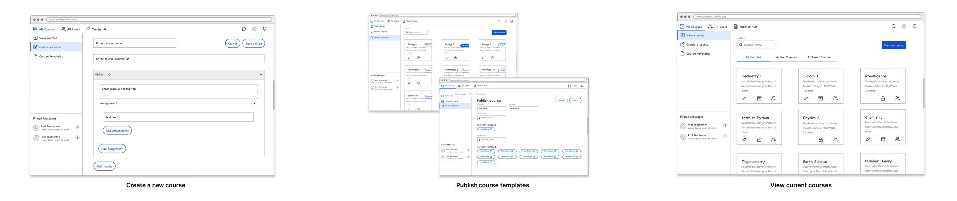Click the users icon on Geometry 1 card
957x201 pixels.
click(x=774, y=98)
